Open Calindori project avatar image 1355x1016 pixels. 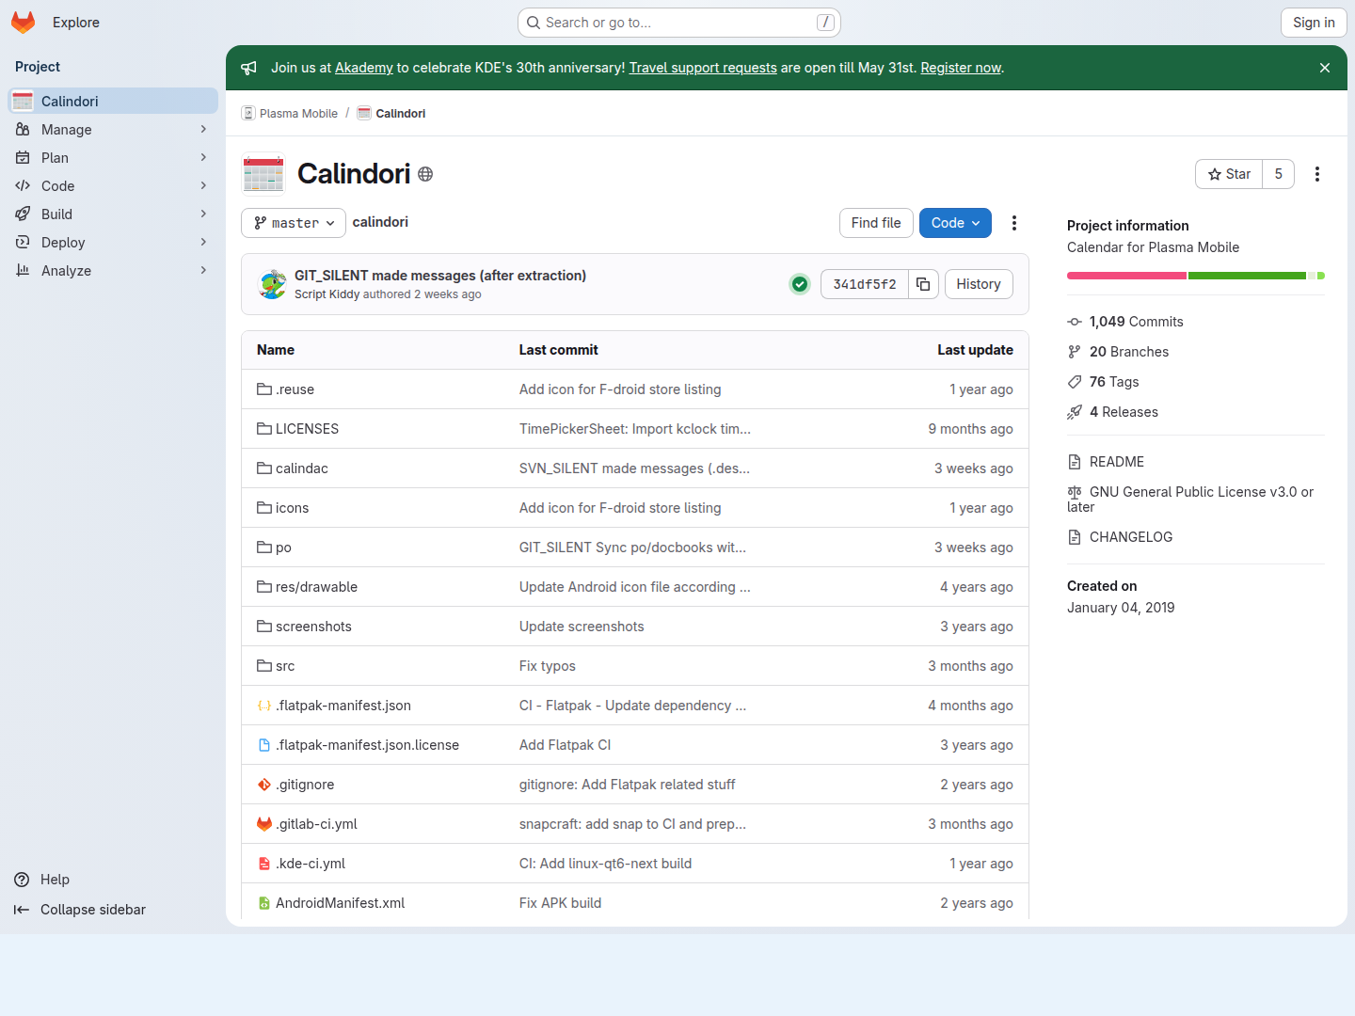click(x=263, y=174)
